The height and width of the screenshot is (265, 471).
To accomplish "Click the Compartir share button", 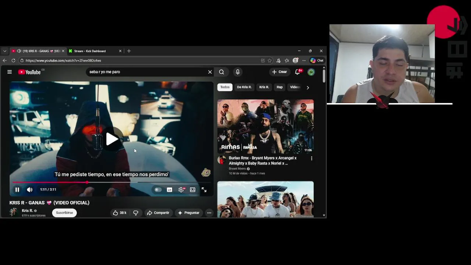I will point(158,213).
